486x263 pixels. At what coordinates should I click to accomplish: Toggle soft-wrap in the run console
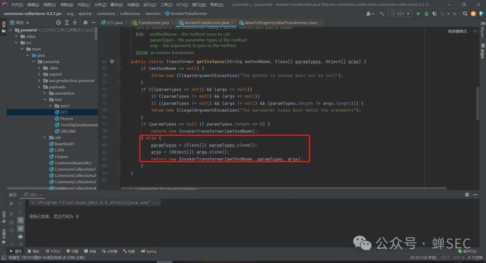click(20, 220)
